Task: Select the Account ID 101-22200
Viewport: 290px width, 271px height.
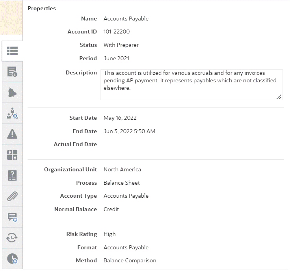Action: pyautogui.click(x=117, y=32)
